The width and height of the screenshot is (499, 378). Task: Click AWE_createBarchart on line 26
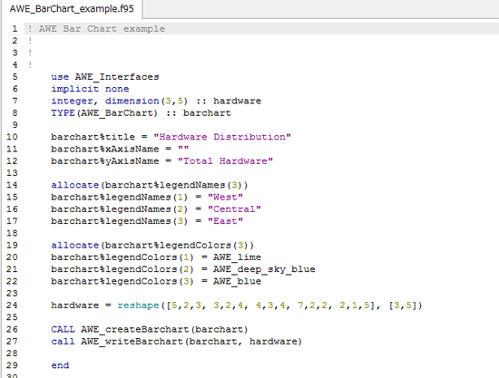(135, 329)
